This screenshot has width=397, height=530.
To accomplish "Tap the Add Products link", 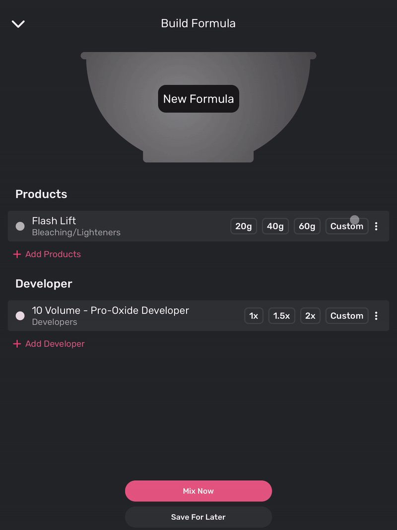I will pyautogui.click(x=53, y=254).
